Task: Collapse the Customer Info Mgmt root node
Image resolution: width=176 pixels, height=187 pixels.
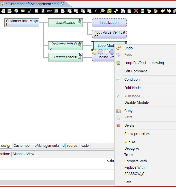Action: [35, 22]
